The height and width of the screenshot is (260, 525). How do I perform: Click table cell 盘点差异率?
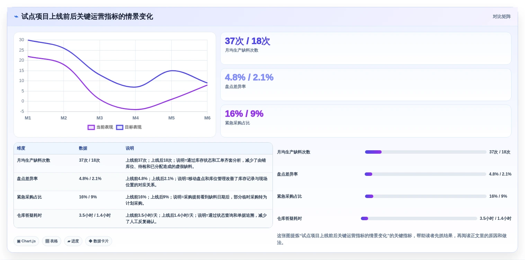[x=27, y=179]
